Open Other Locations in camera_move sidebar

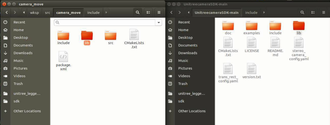tap(25, 111)
